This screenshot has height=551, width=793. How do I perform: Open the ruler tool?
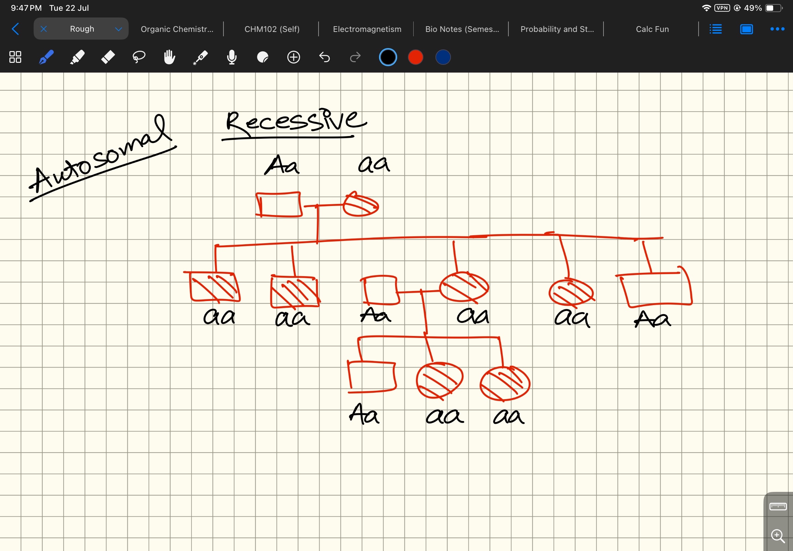coord(778,506)
